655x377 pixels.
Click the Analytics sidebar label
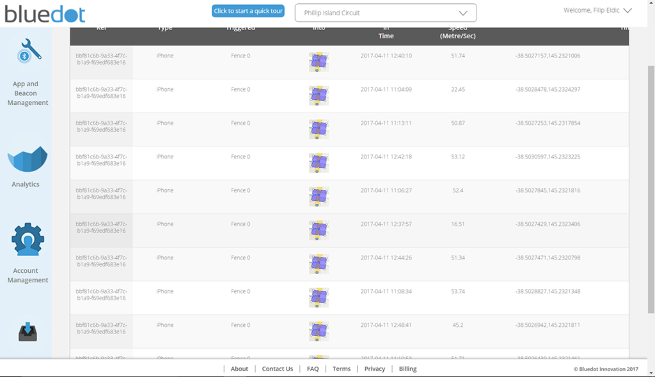tap(26, 184)
